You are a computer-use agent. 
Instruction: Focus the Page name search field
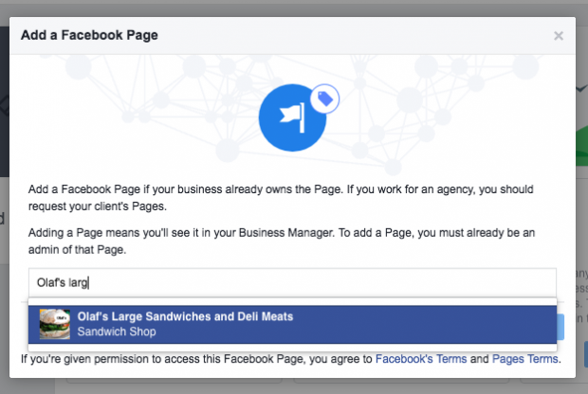coord(292,282)
